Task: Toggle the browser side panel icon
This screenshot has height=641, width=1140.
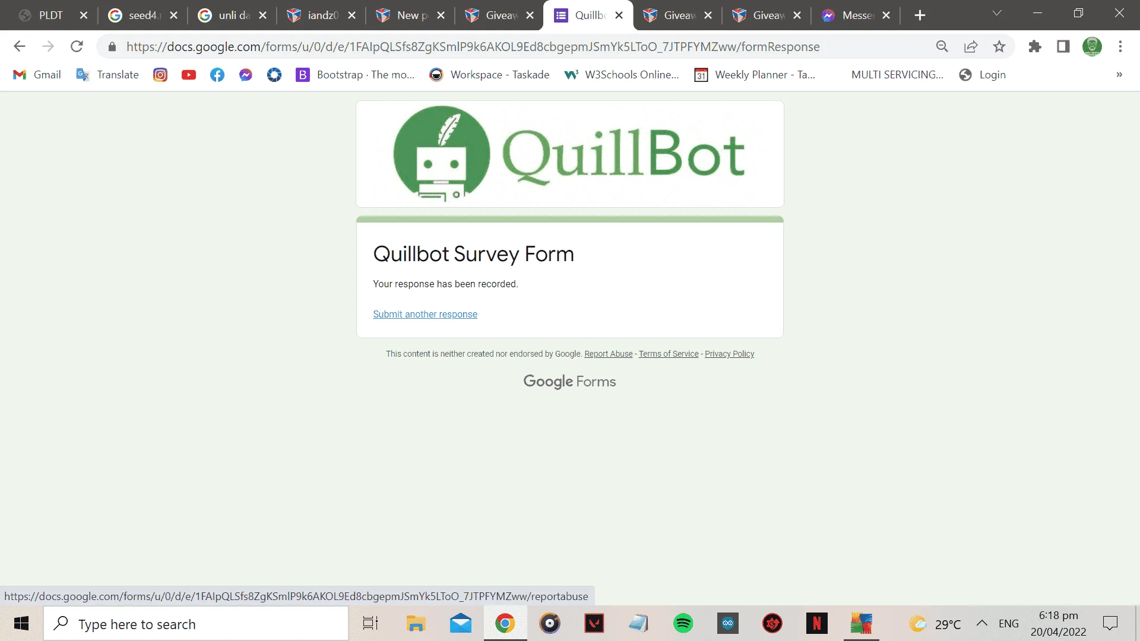Action: (1063, 46)
